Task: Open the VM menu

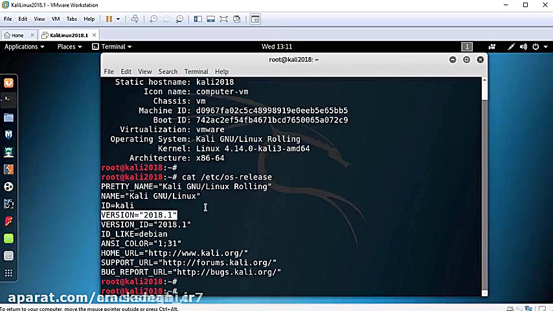Action: [x=56, y=19]
